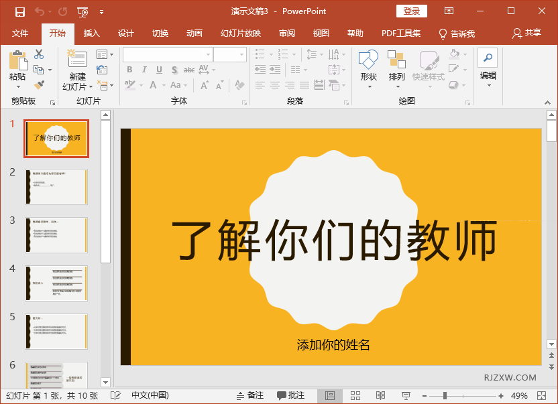Image resolution: width=558 pixels, height=404 pixels.
Task: Toggle Normal view button
Action: (x=330, y=396)
